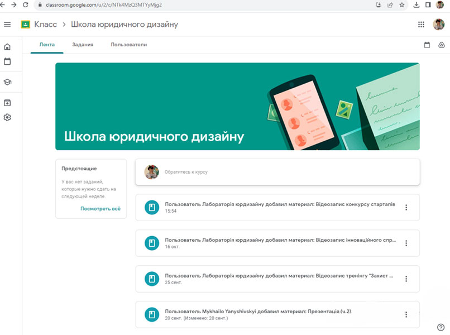Screen dimensions: 450x335
Task: Open the browser profile avatar
Action: [x=439, y=4]
